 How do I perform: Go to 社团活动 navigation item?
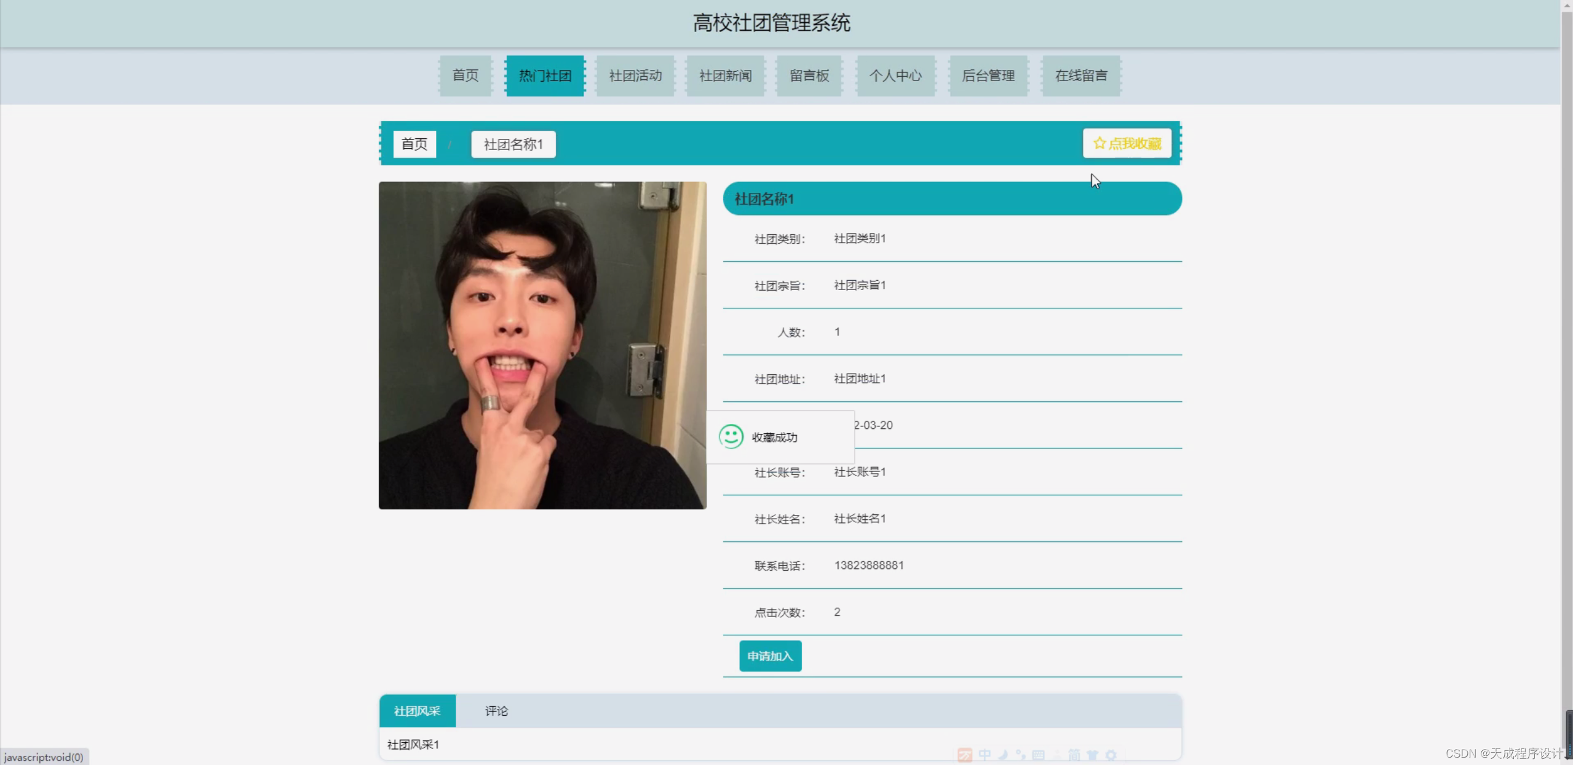(635, 76)
